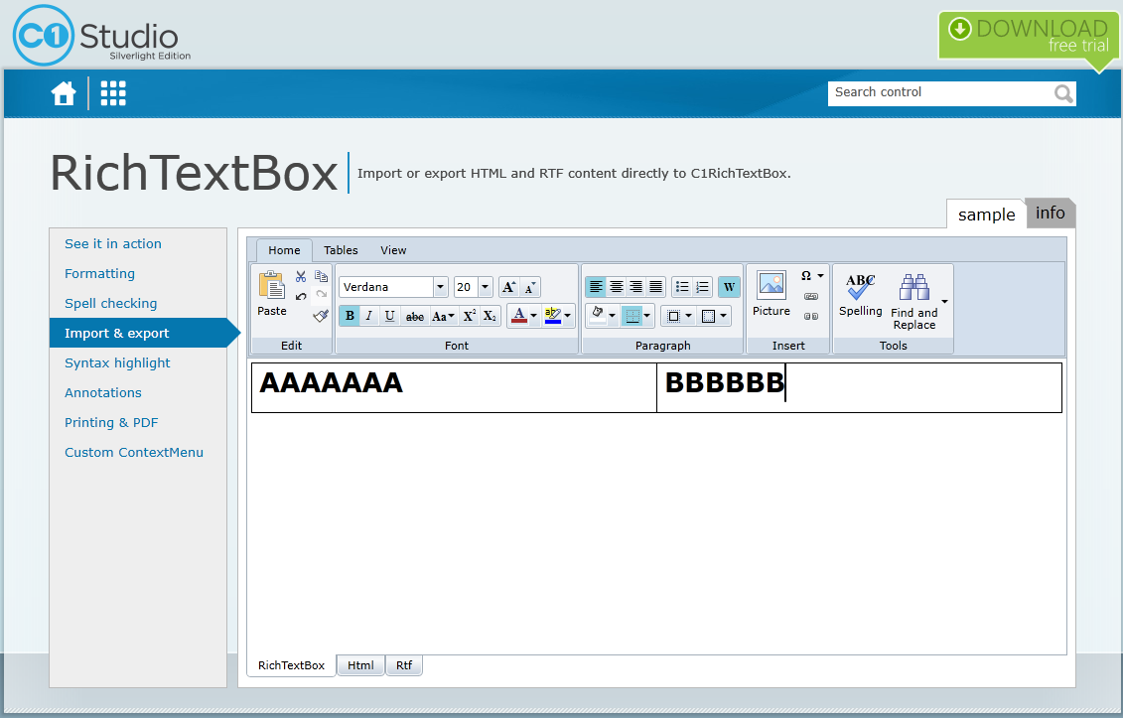This screenshot has width=1123, height=718.
Task: Click the Redo arrow icon
Action: click(321, 295)
